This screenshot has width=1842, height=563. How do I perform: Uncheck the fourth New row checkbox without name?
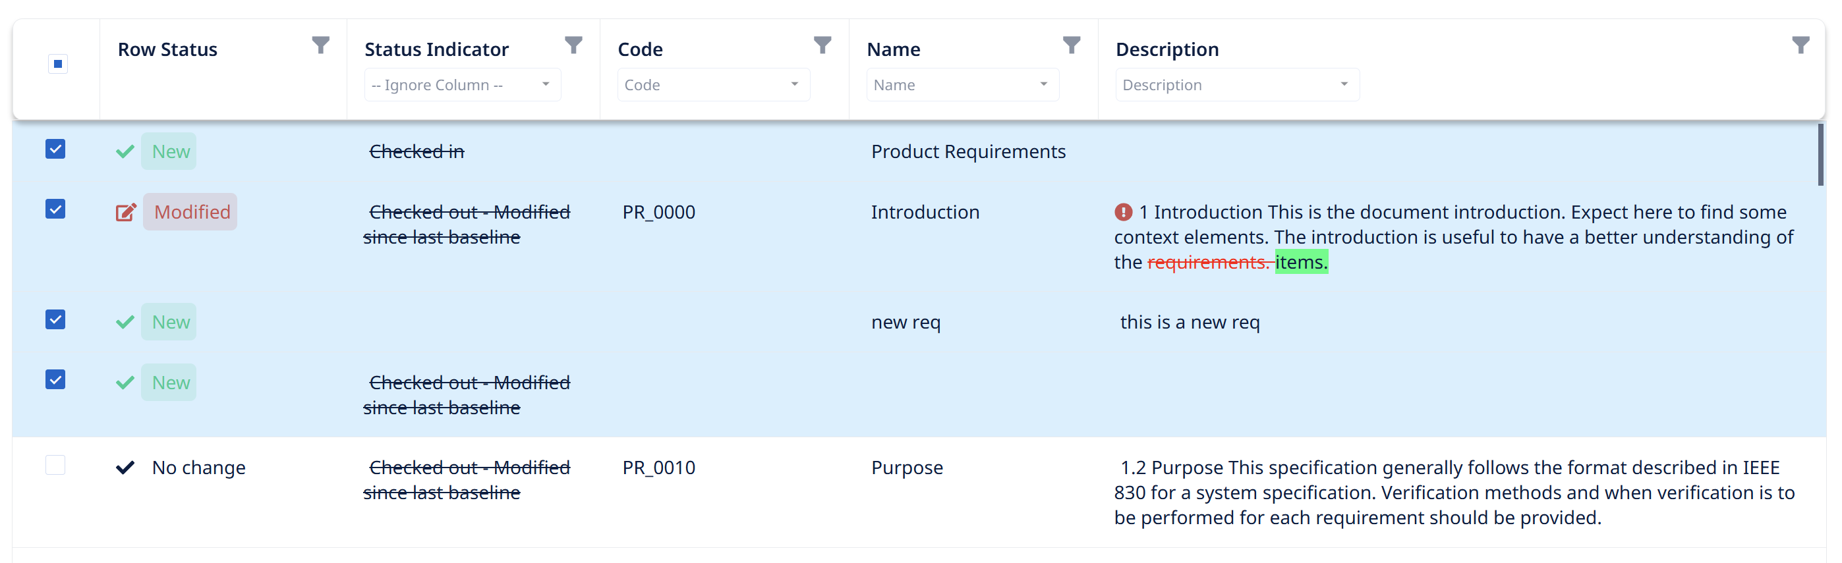(55, 379)
